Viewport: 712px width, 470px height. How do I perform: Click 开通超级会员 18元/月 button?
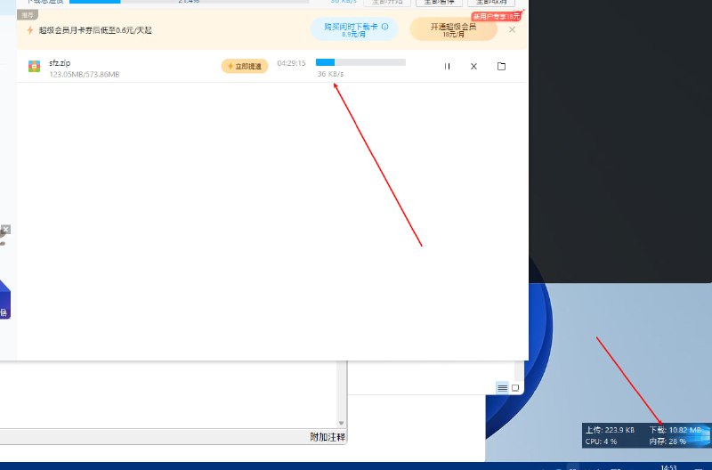click(x=453, y=29)
